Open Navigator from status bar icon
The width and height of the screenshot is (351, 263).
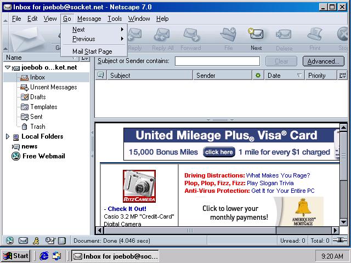tap(9, 241)
